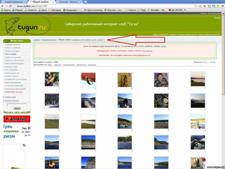Open the man holding cat thumbnail

pos(161,80)
